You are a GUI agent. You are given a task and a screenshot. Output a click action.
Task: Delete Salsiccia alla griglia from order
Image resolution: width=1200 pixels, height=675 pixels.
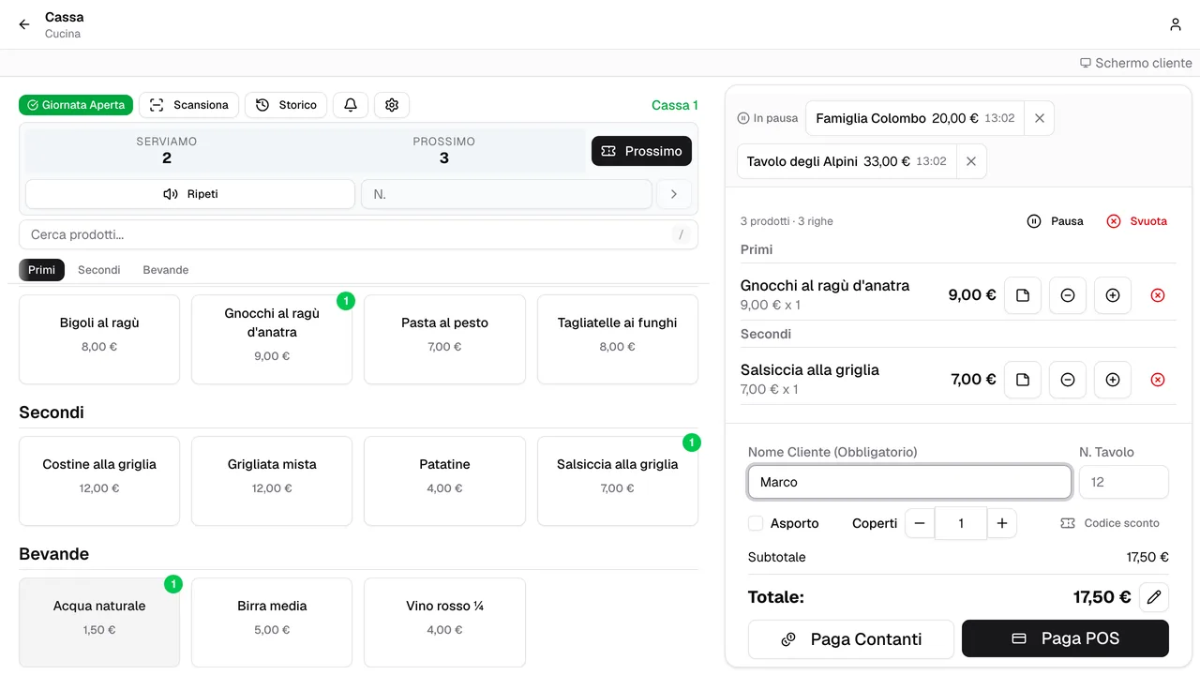point(1158,380)
